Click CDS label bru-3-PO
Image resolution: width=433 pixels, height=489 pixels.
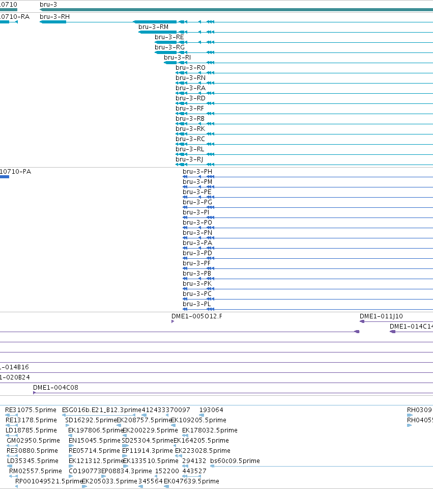(197, 223)
